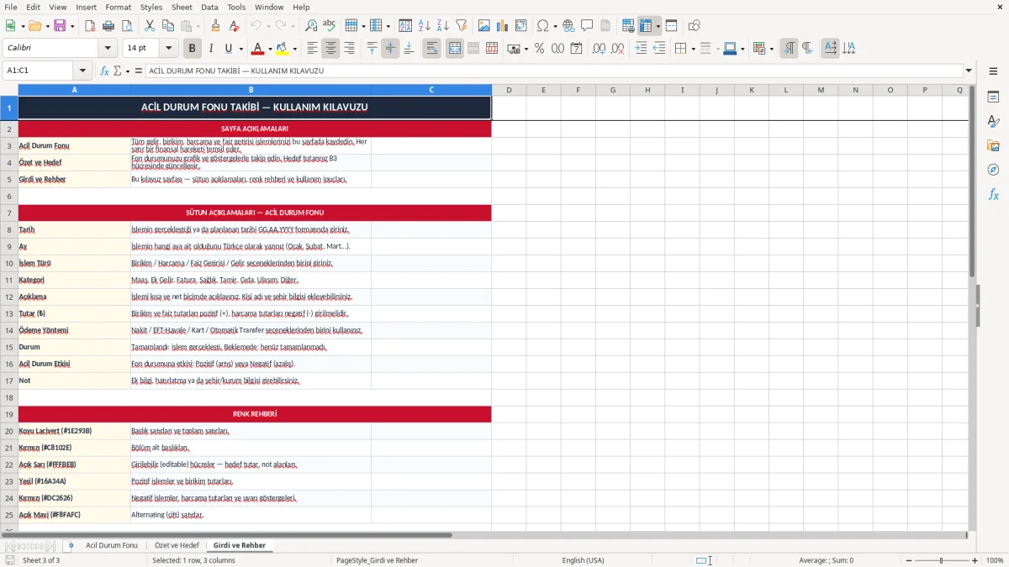Image resolution: width=1009 pixels, height=567 pixels.
Task: Switch to Özet ve Hedef sheet
Action: pyautogui.click(x=177, y=545)
